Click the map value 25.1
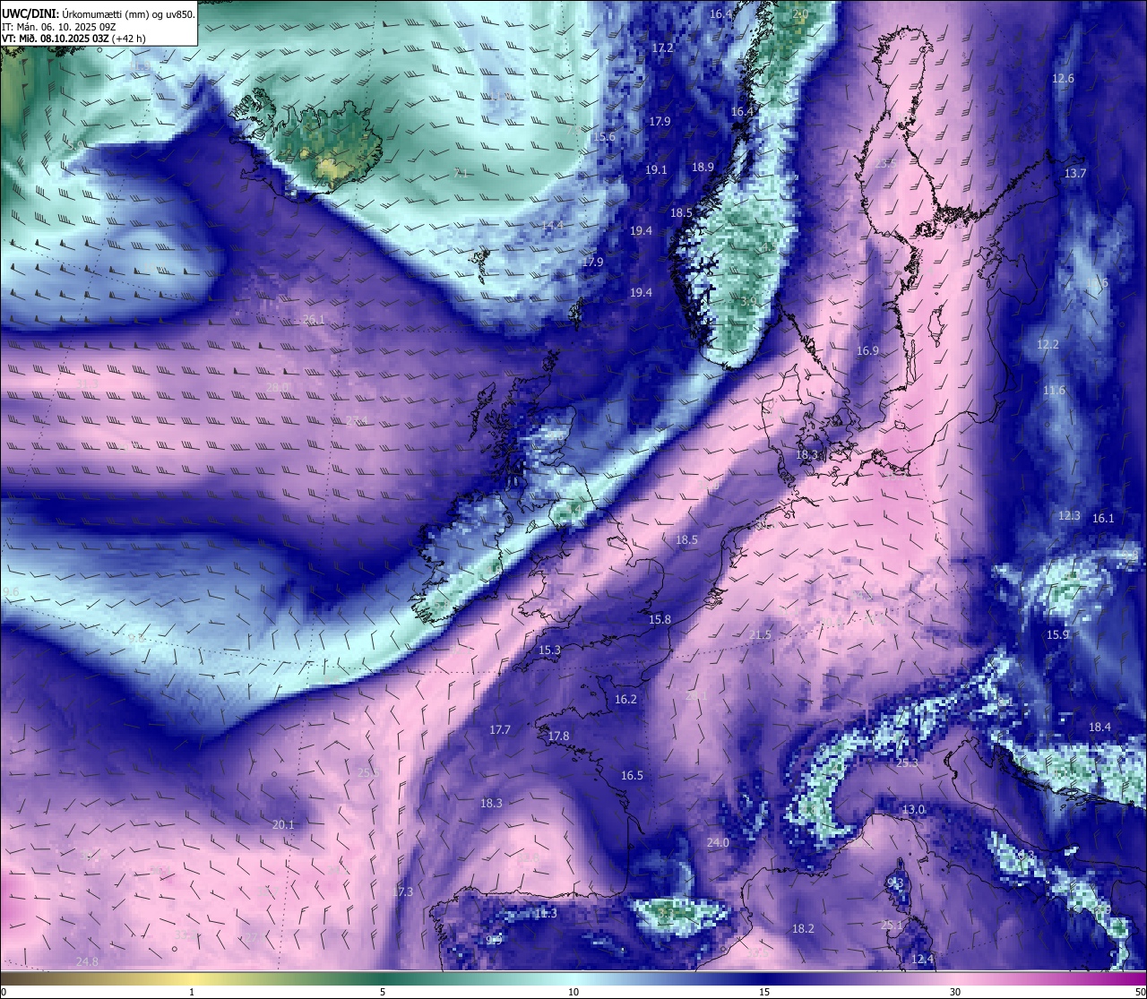 click(892, 925)
